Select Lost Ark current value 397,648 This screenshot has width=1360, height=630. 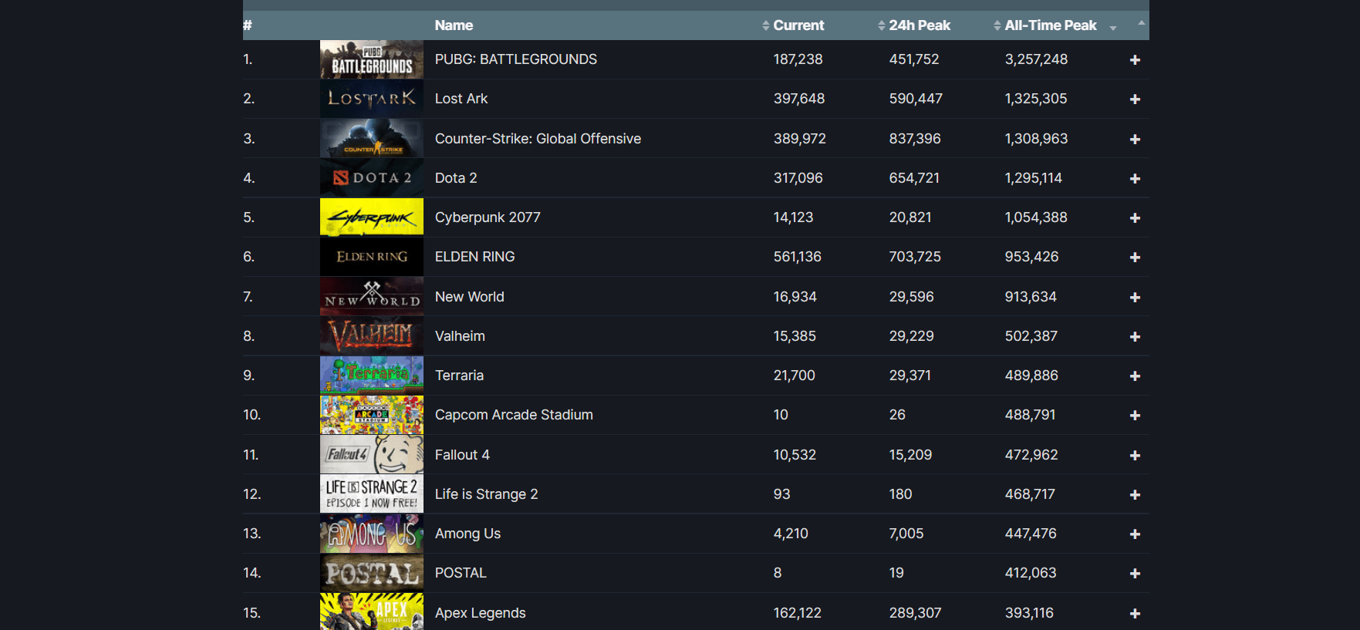[x=799, y=99]
